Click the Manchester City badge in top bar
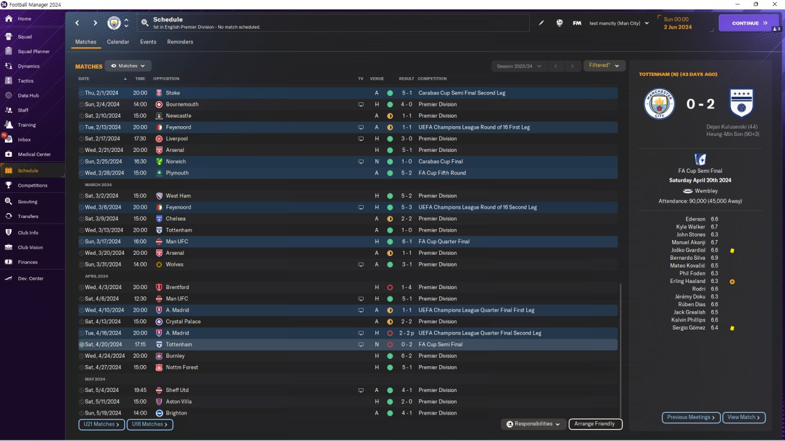The width and height of the screenshot is (785, 441). (x=114, y=23)
